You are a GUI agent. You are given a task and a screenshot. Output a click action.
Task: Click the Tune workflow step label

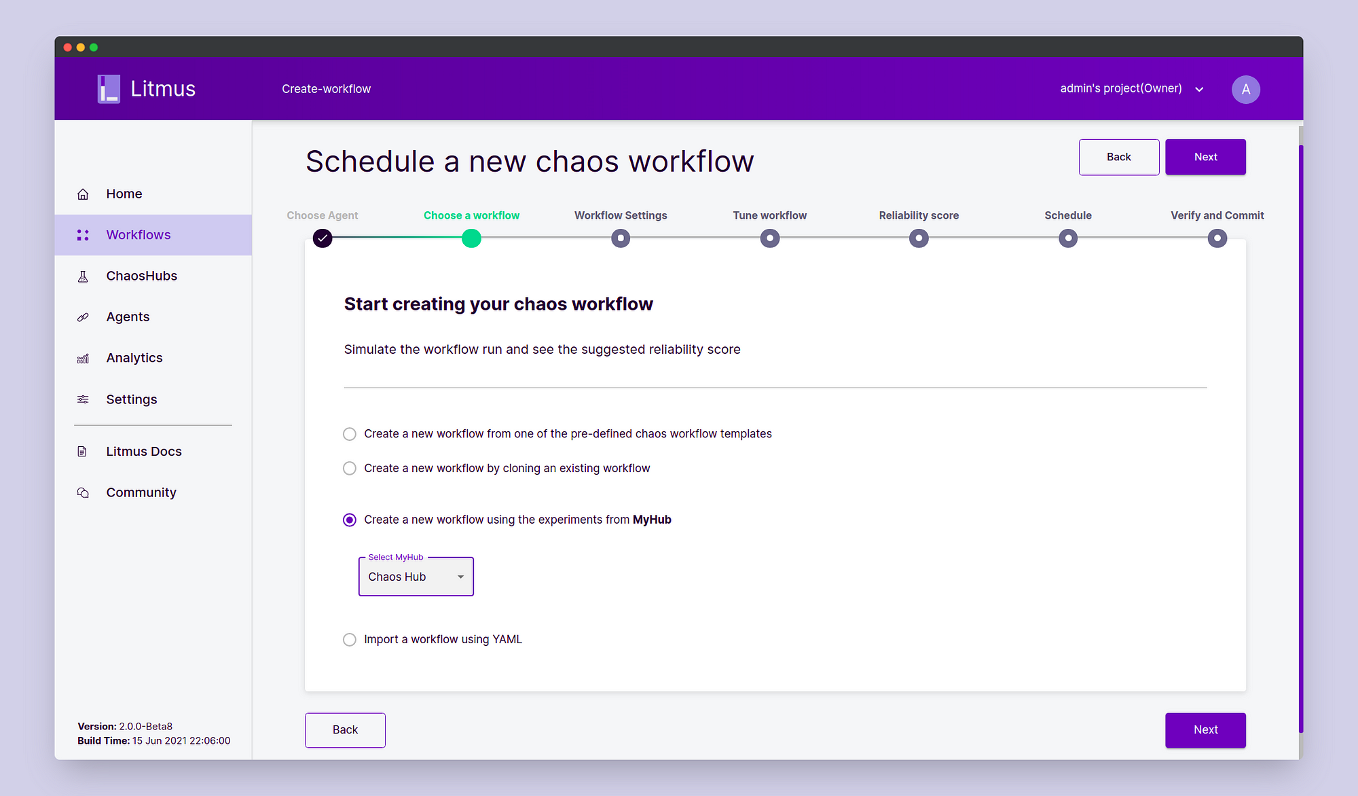coord(770,215)
